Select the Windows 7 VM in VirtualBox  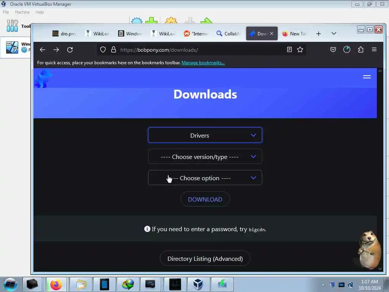click(15, 47)
